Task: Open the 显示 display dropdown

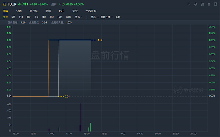Action: coord(95,17)
